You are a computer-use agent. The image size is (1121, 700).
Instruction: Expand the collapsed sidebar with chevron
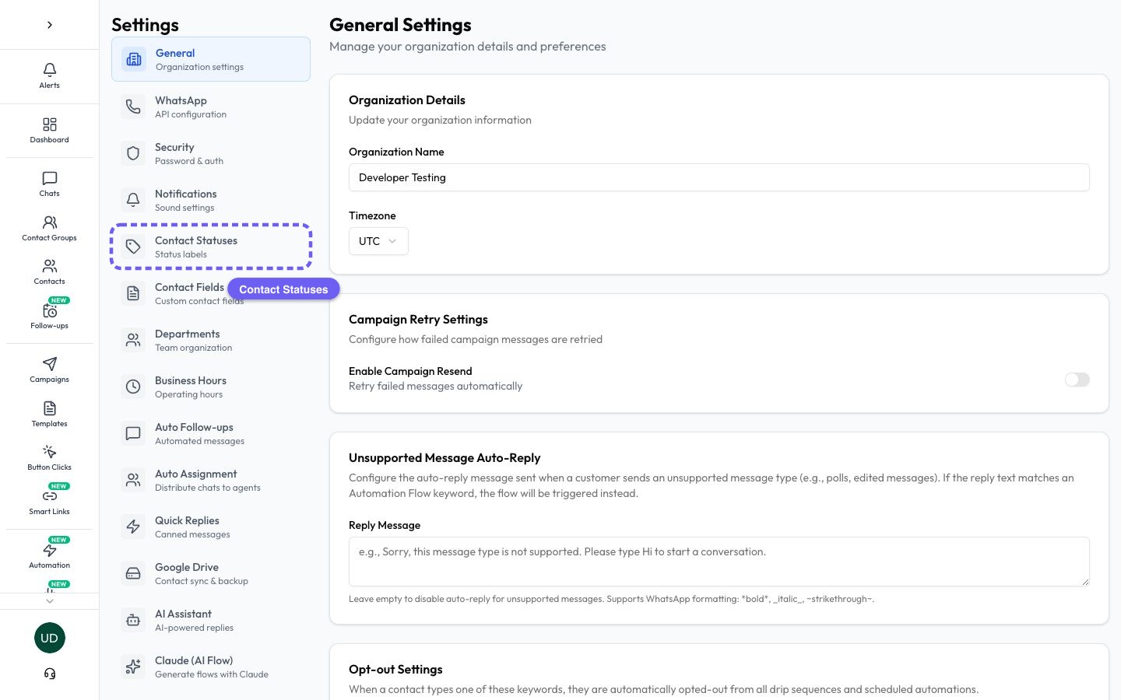pos(50,25)
